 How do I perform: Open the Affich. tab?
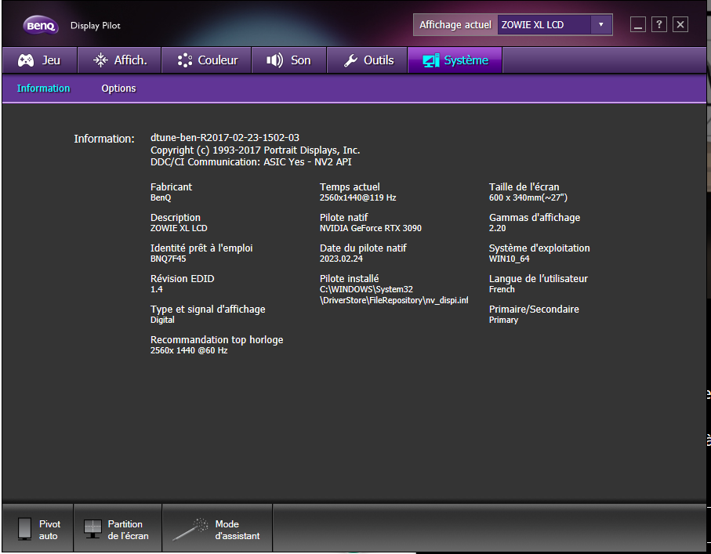120,60
